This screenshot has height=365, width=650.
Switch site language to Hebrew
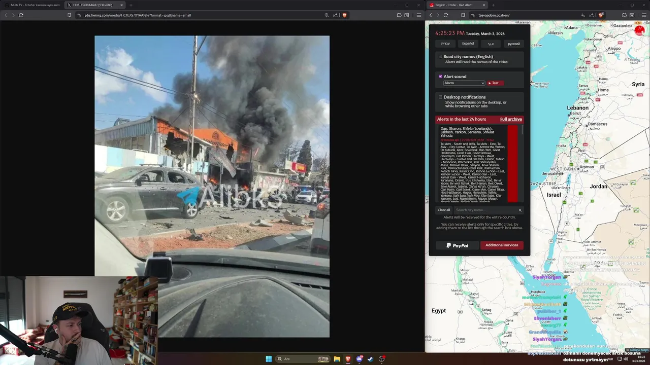(x=445, y=44)
